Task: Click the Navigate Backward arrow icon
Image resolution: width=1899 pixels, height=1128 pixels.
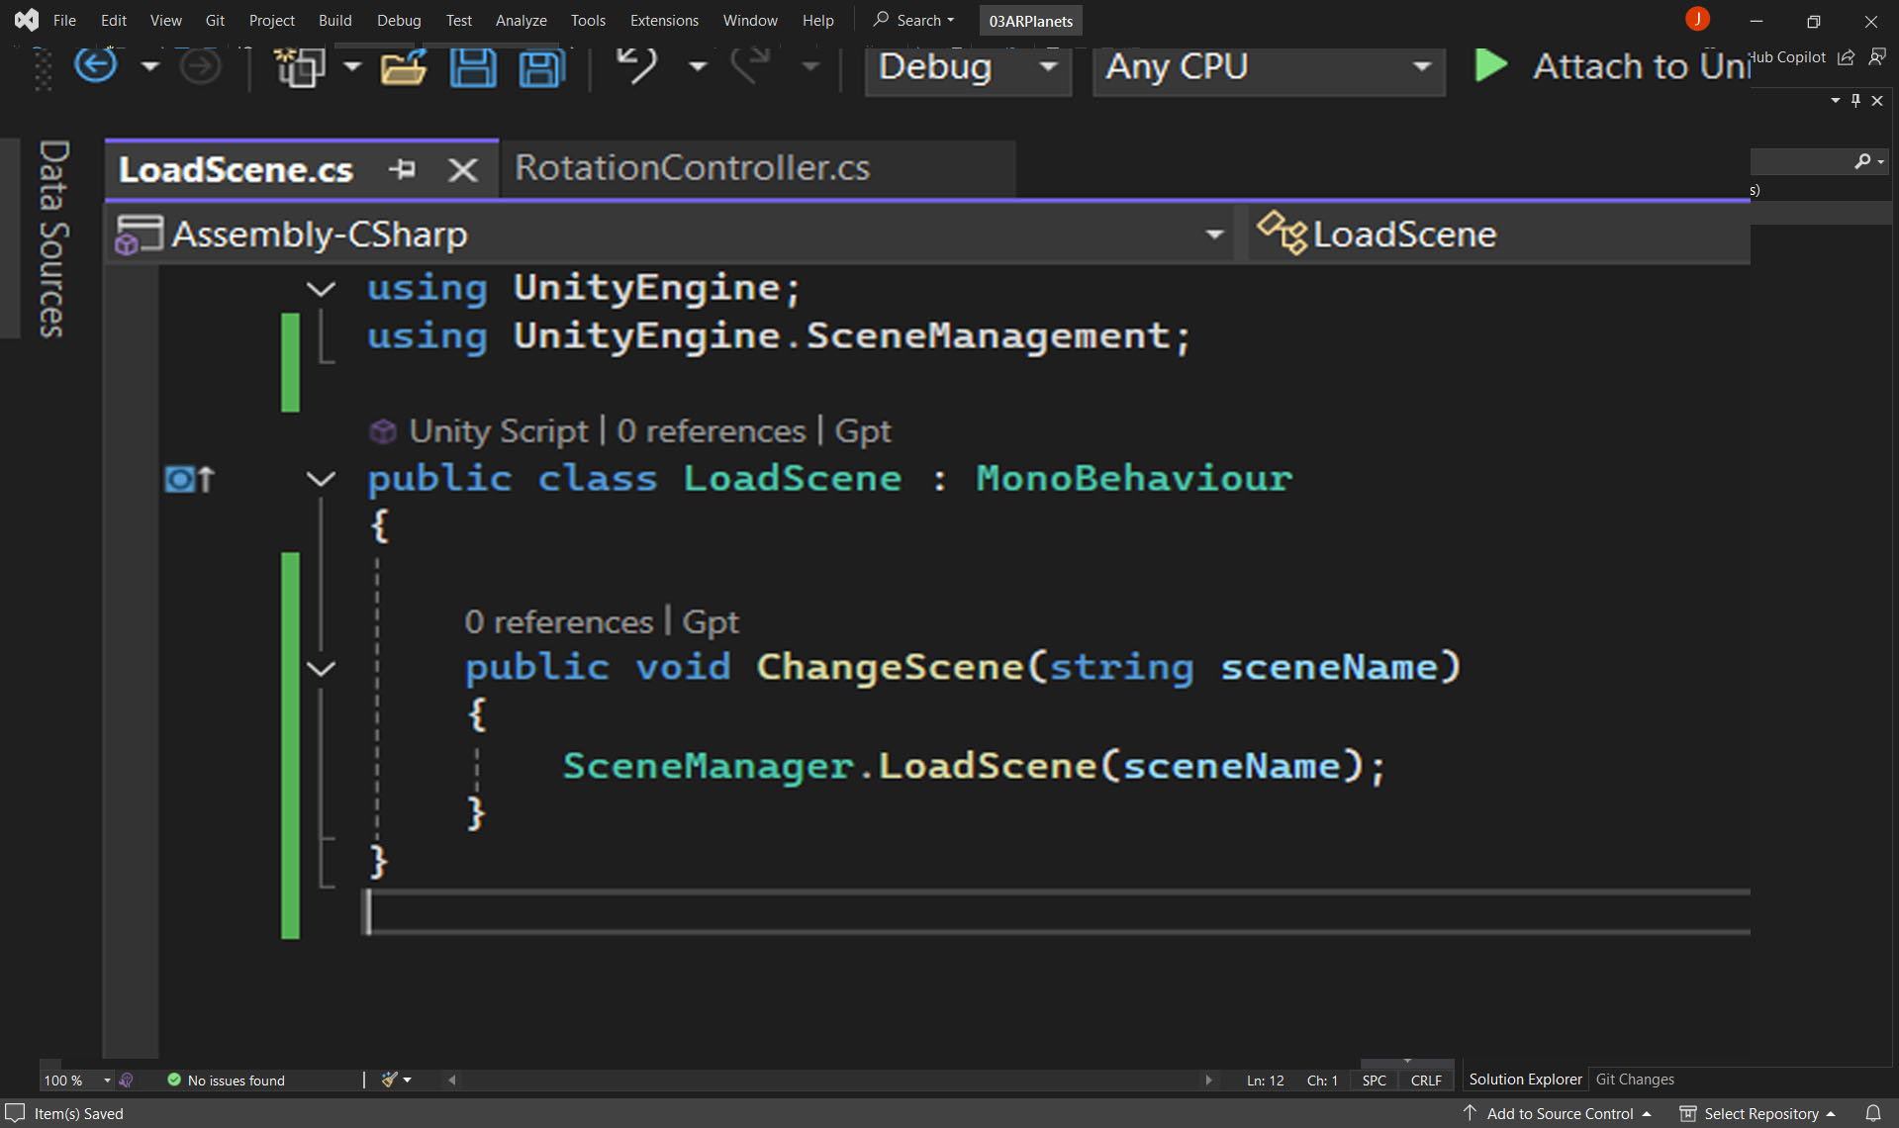Action: (x=96, y=66)
